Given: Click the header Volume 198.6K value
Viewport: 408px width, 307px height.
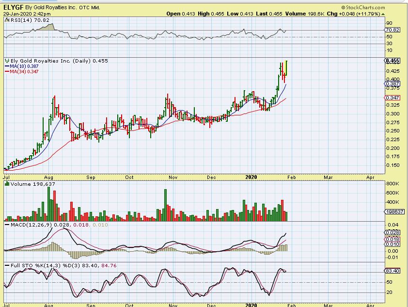Looking at the screenshot, I should (305, 14).
